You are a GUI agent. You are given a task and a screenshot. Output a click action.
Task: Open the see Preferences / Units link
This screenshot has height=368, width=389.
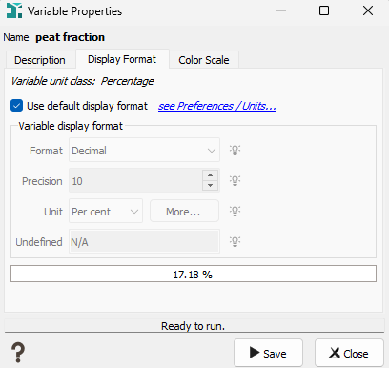tap(217, 106)
